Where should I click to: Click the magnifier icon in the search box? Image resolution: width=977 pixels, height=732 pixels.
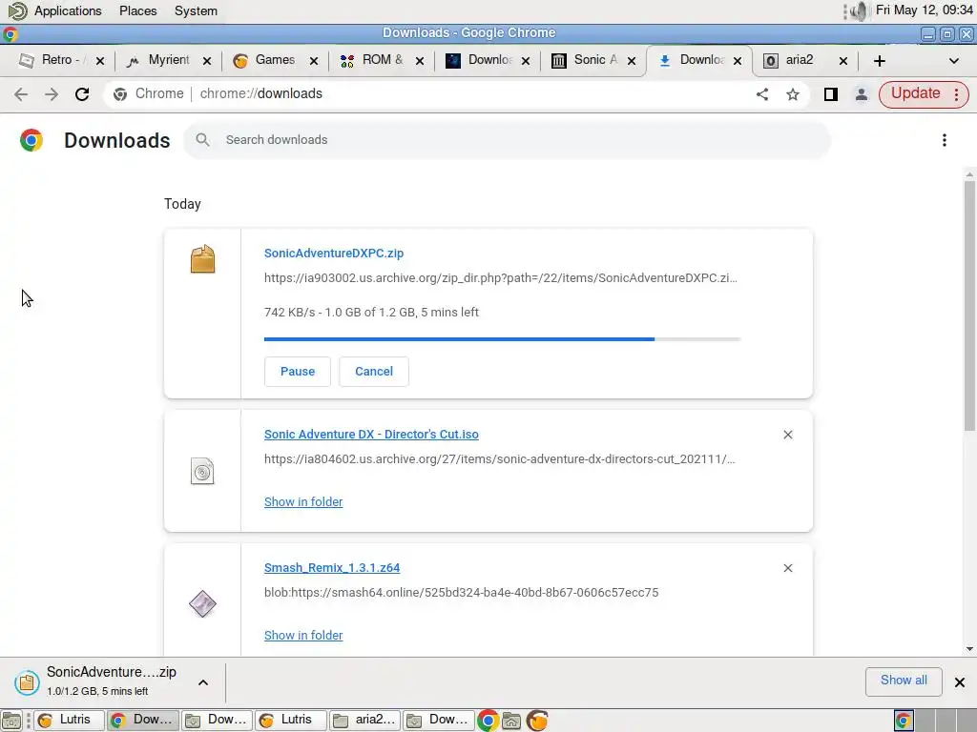coord(202,140)
